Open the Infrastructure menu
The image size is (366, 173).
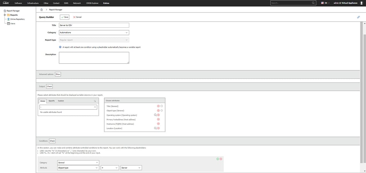[33, 3]
